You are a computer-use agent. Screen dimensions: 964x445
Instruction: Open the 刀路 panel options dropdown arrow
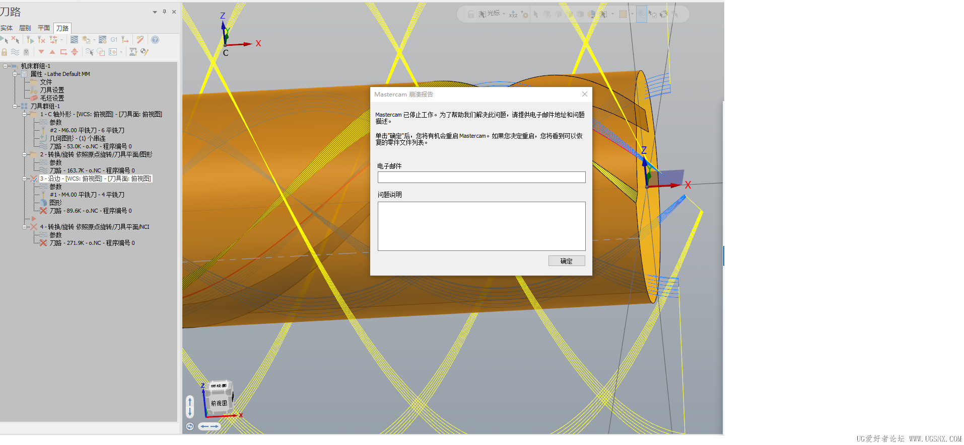155,12
